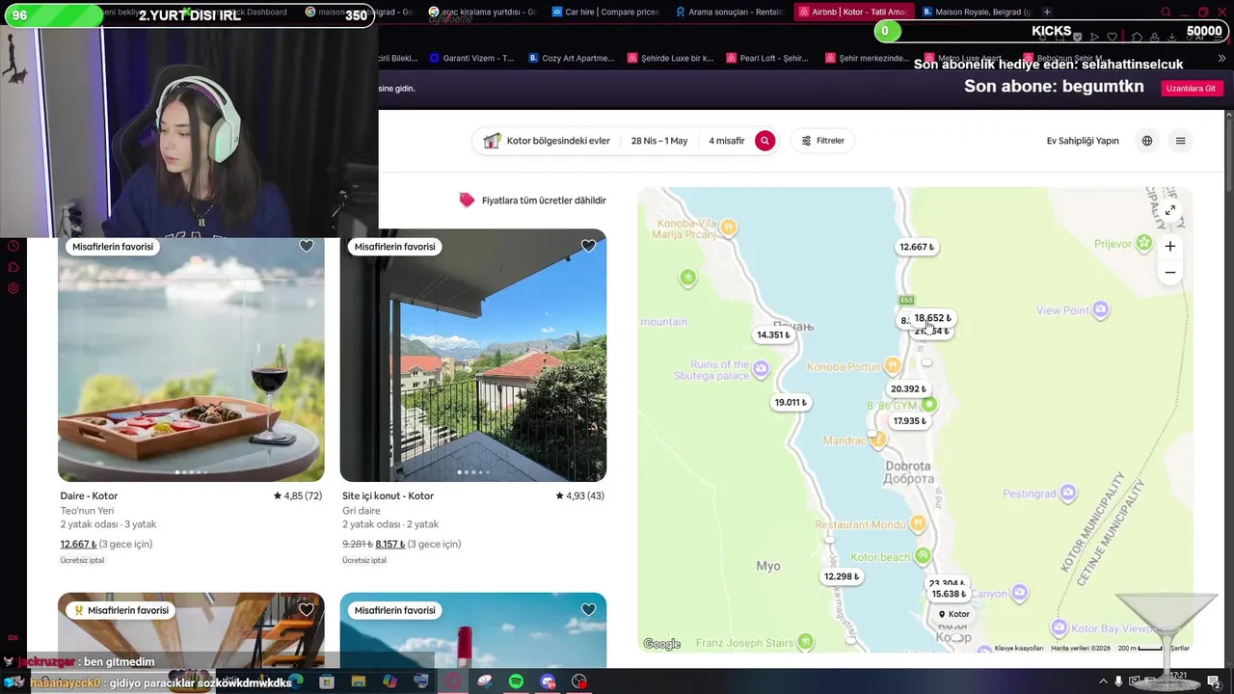Click the 4,85 (72) rating text
The image size is (1234, 694).
click(x=298, y=495)
